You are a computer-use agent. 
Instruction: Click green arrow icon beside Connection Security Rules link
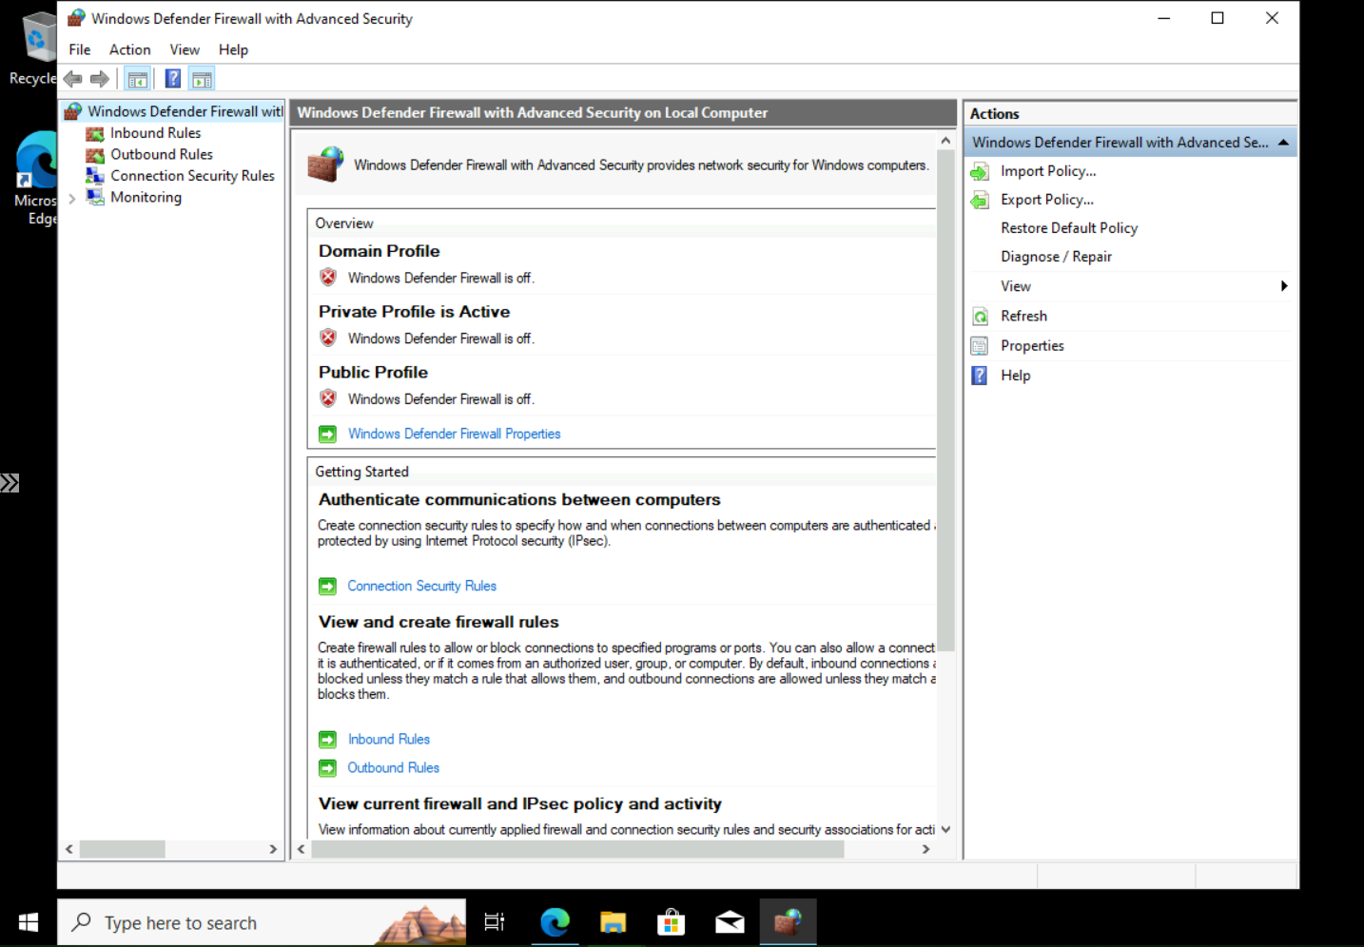pos(327,587)
